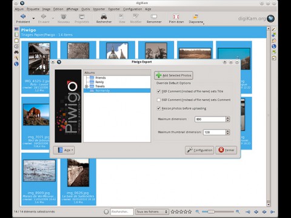The image size is (291, 218).
Task: Click the Maximum thumbnail dimension 128 field
Action: click(215, 132)
